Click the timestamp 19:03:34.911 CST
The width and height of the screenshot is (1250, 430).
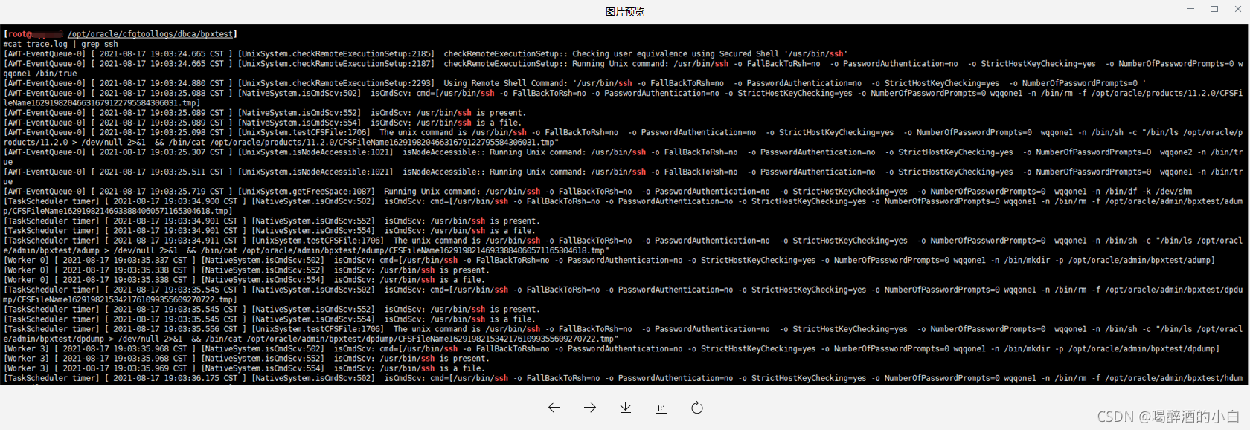199,241
